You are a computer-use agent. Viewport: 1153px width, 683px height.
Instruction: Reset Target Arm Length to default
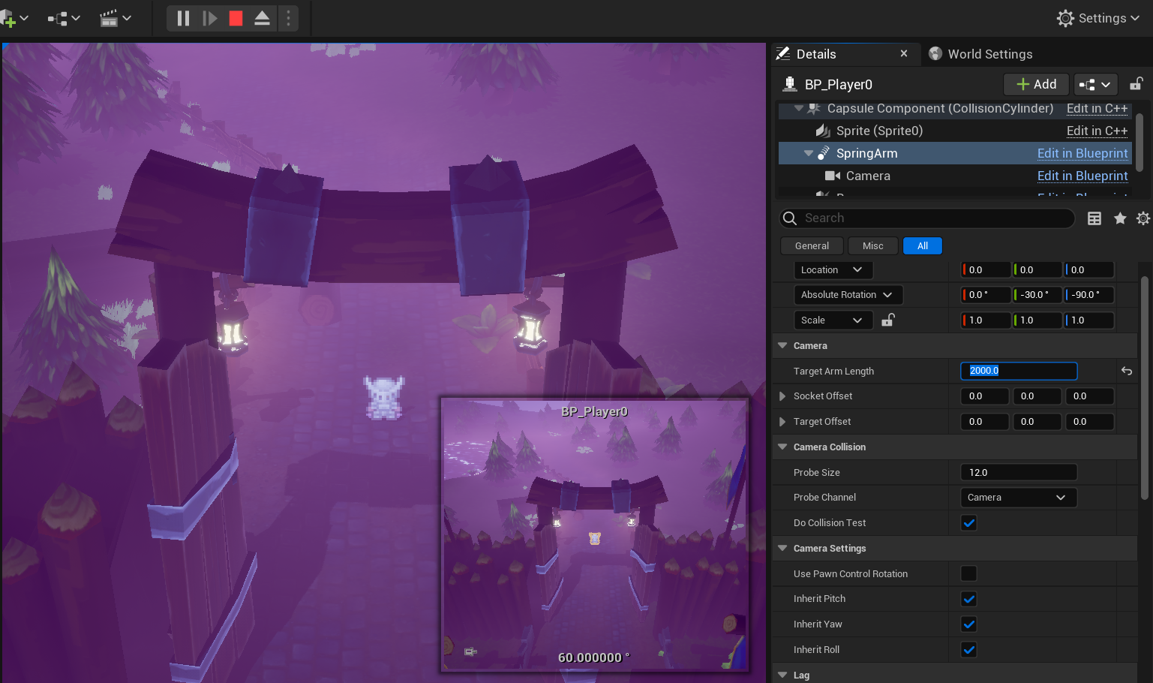[x=1126, y=371]
